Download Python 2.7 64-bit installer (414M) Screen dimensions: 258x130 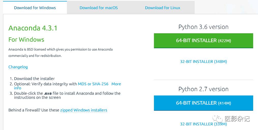click(x=203, y=103)
